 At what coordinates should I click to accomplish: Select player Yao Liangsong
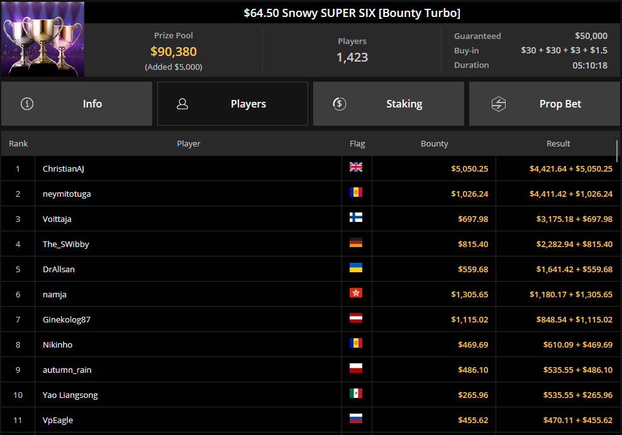click(70, 395)
